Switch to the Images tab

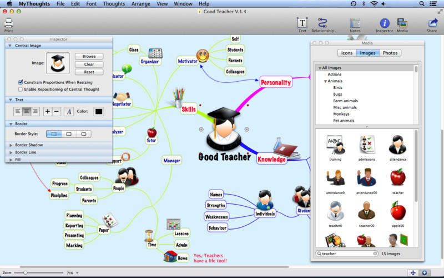coord(367,53)
